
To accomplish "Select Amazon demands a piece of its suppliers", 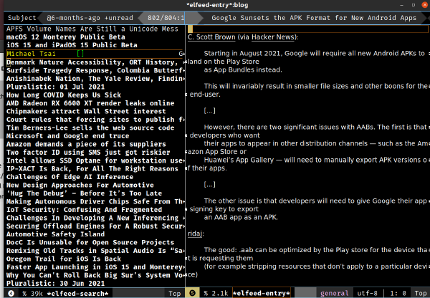I will point(86,144).
